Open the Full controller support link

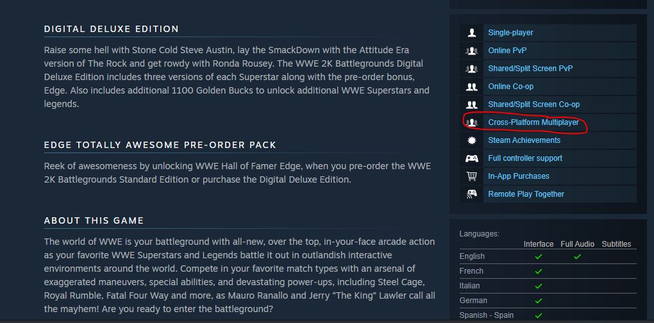(x=525, y=158)
